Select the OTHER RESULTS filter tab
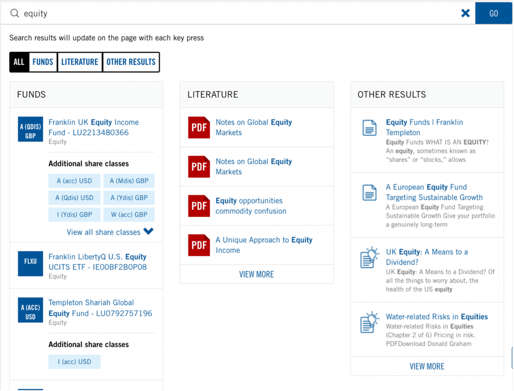 [x=131, y=62]
